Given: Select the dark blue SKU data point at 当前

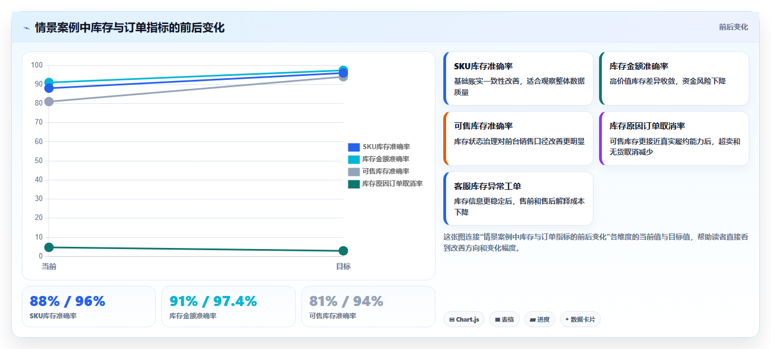Looking at the screenshot, I should [x=49, y=88].
